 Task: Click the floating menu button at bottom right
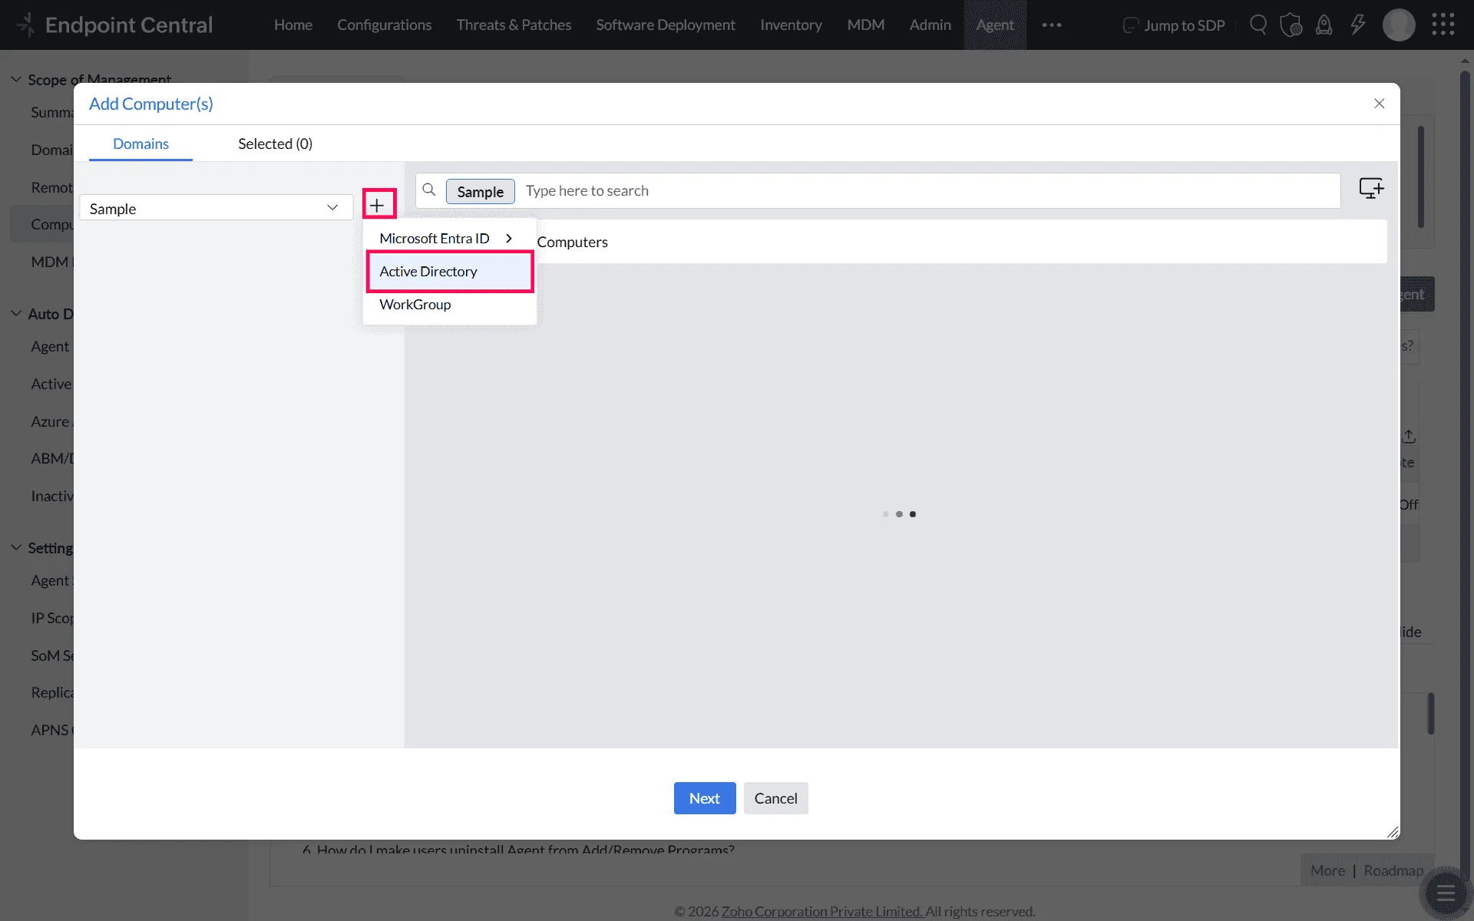(1446, 893)
